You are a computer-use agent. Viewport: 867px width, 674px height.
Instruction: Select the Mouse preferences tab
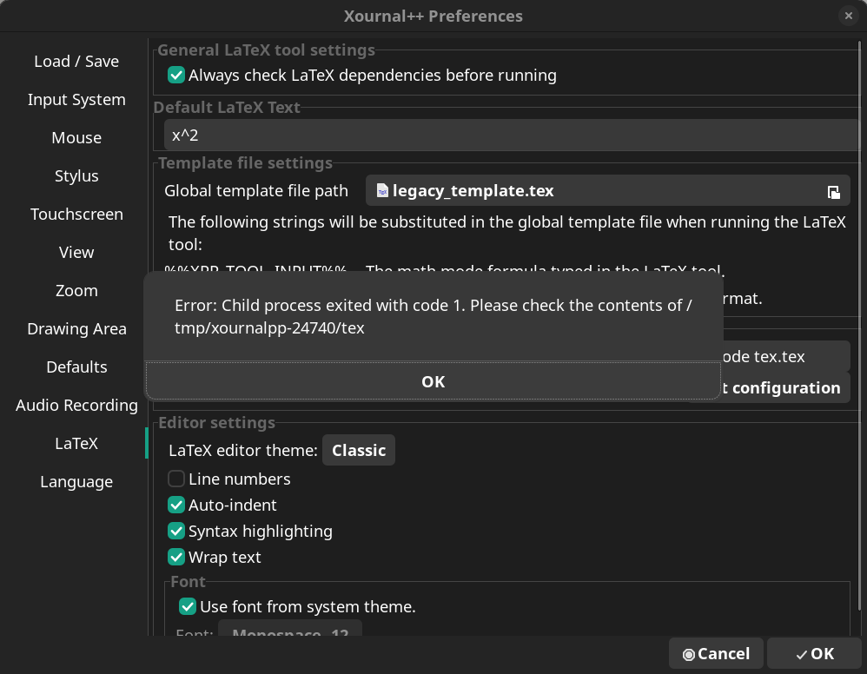coord(76,138)
